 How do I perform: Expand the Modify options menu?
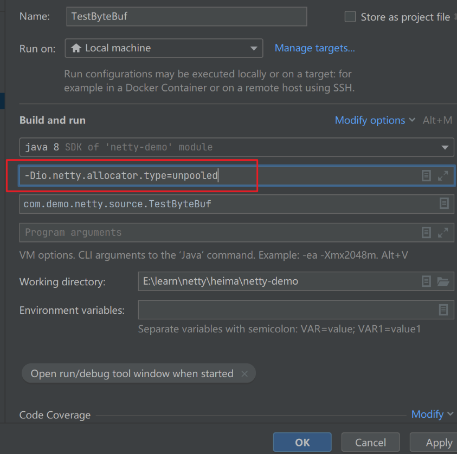(375, 120)
